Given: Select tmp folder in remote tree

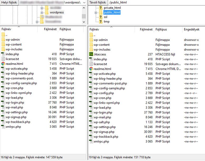Looking at the screenshot, I should (106, 22).
